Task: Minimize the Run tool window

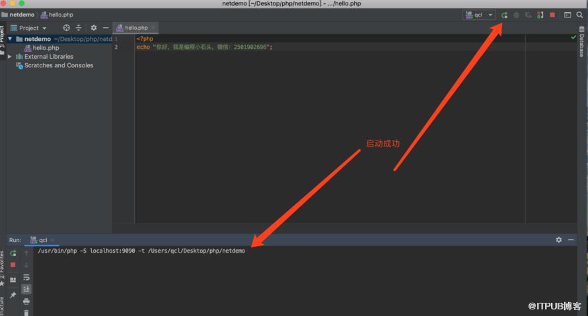Action: coord(571,239)
